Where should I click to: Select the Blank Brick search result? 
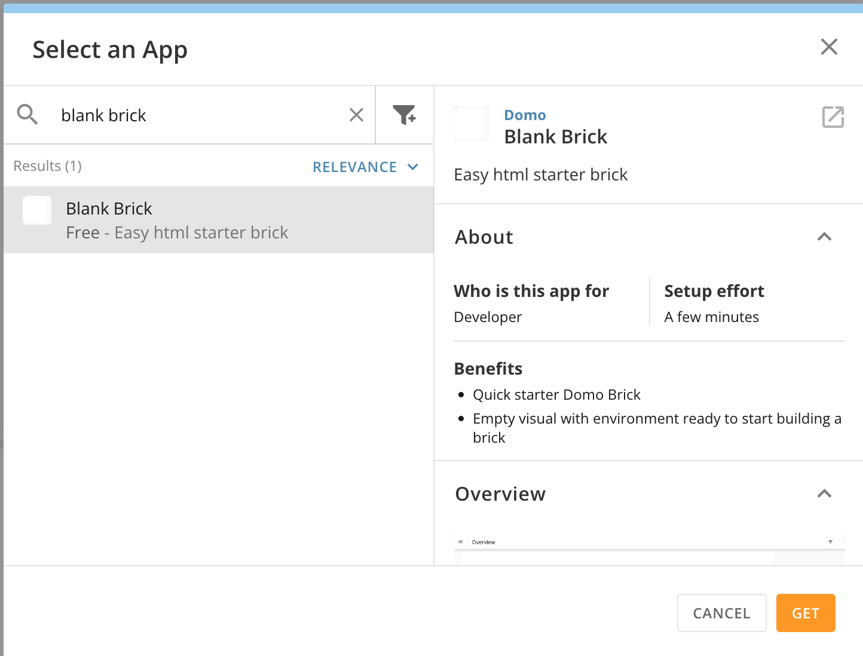219,220
